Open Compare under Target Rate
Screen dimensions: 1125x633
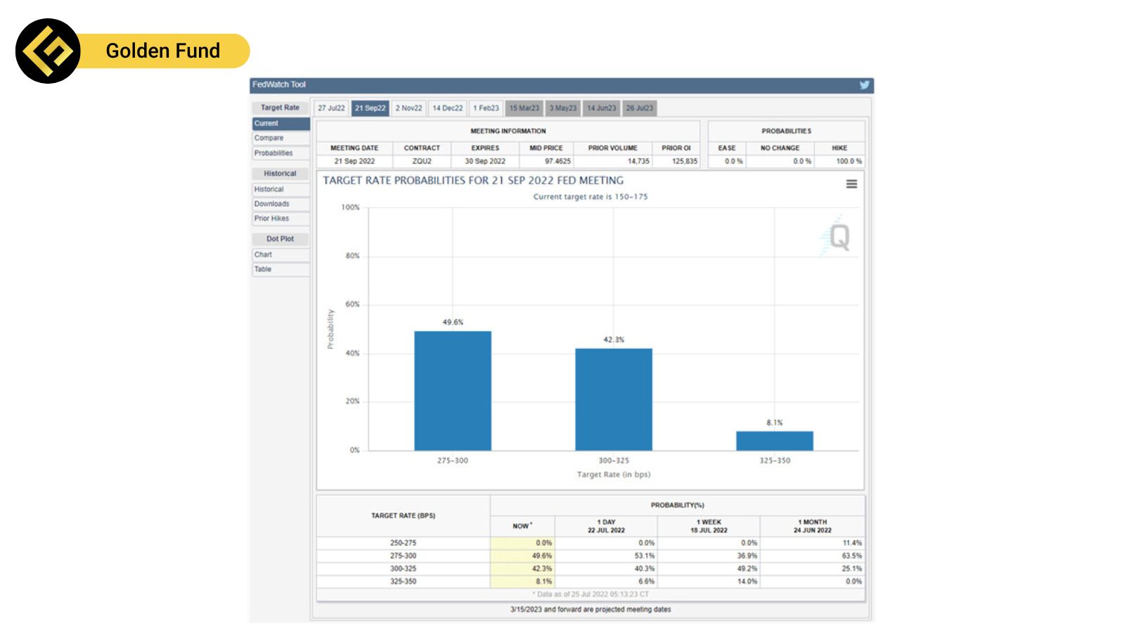click(281, 139)
